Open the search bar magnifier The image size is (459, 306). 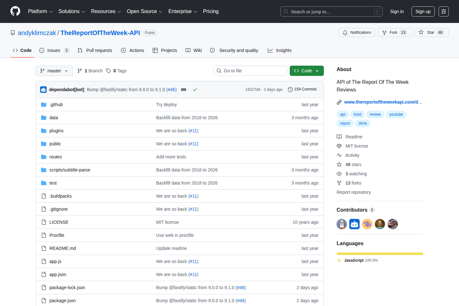(x=286, y=11)
